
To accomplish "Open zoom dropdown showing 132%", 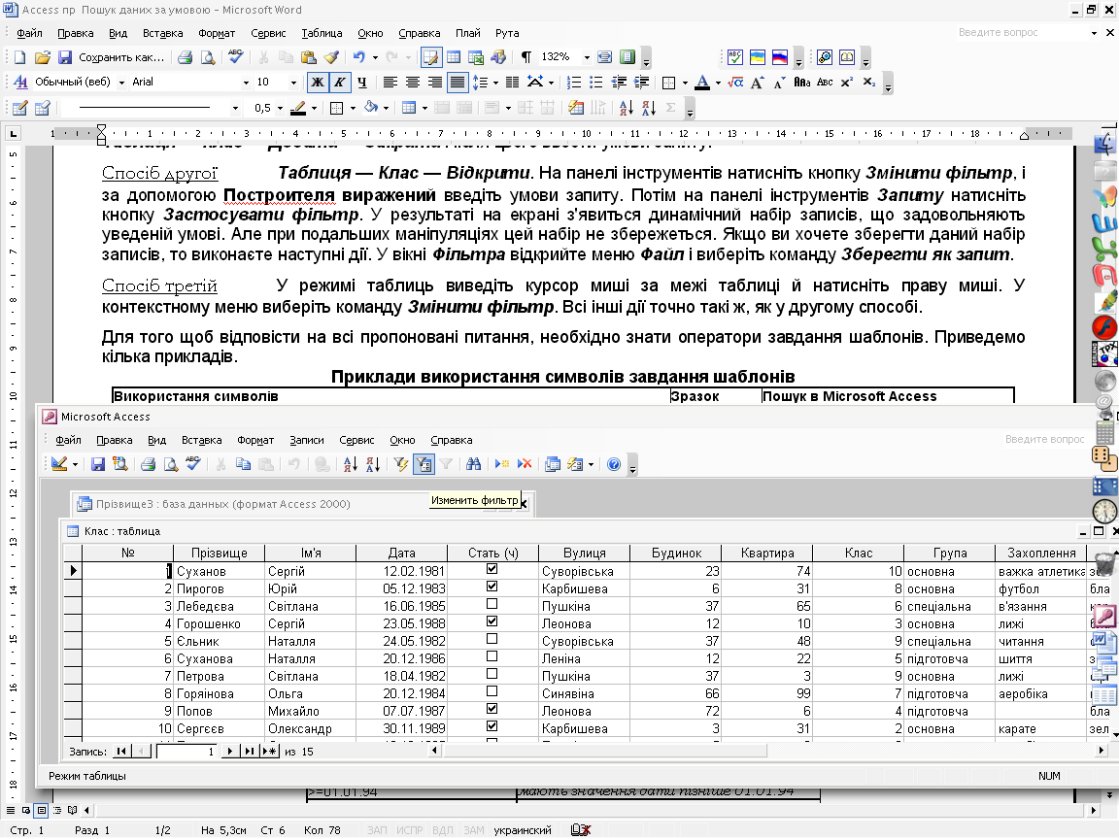I will point(587,57).
